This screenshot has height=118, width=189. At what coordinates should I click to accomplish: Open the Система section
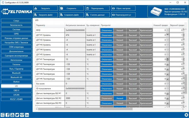[16, 29]
